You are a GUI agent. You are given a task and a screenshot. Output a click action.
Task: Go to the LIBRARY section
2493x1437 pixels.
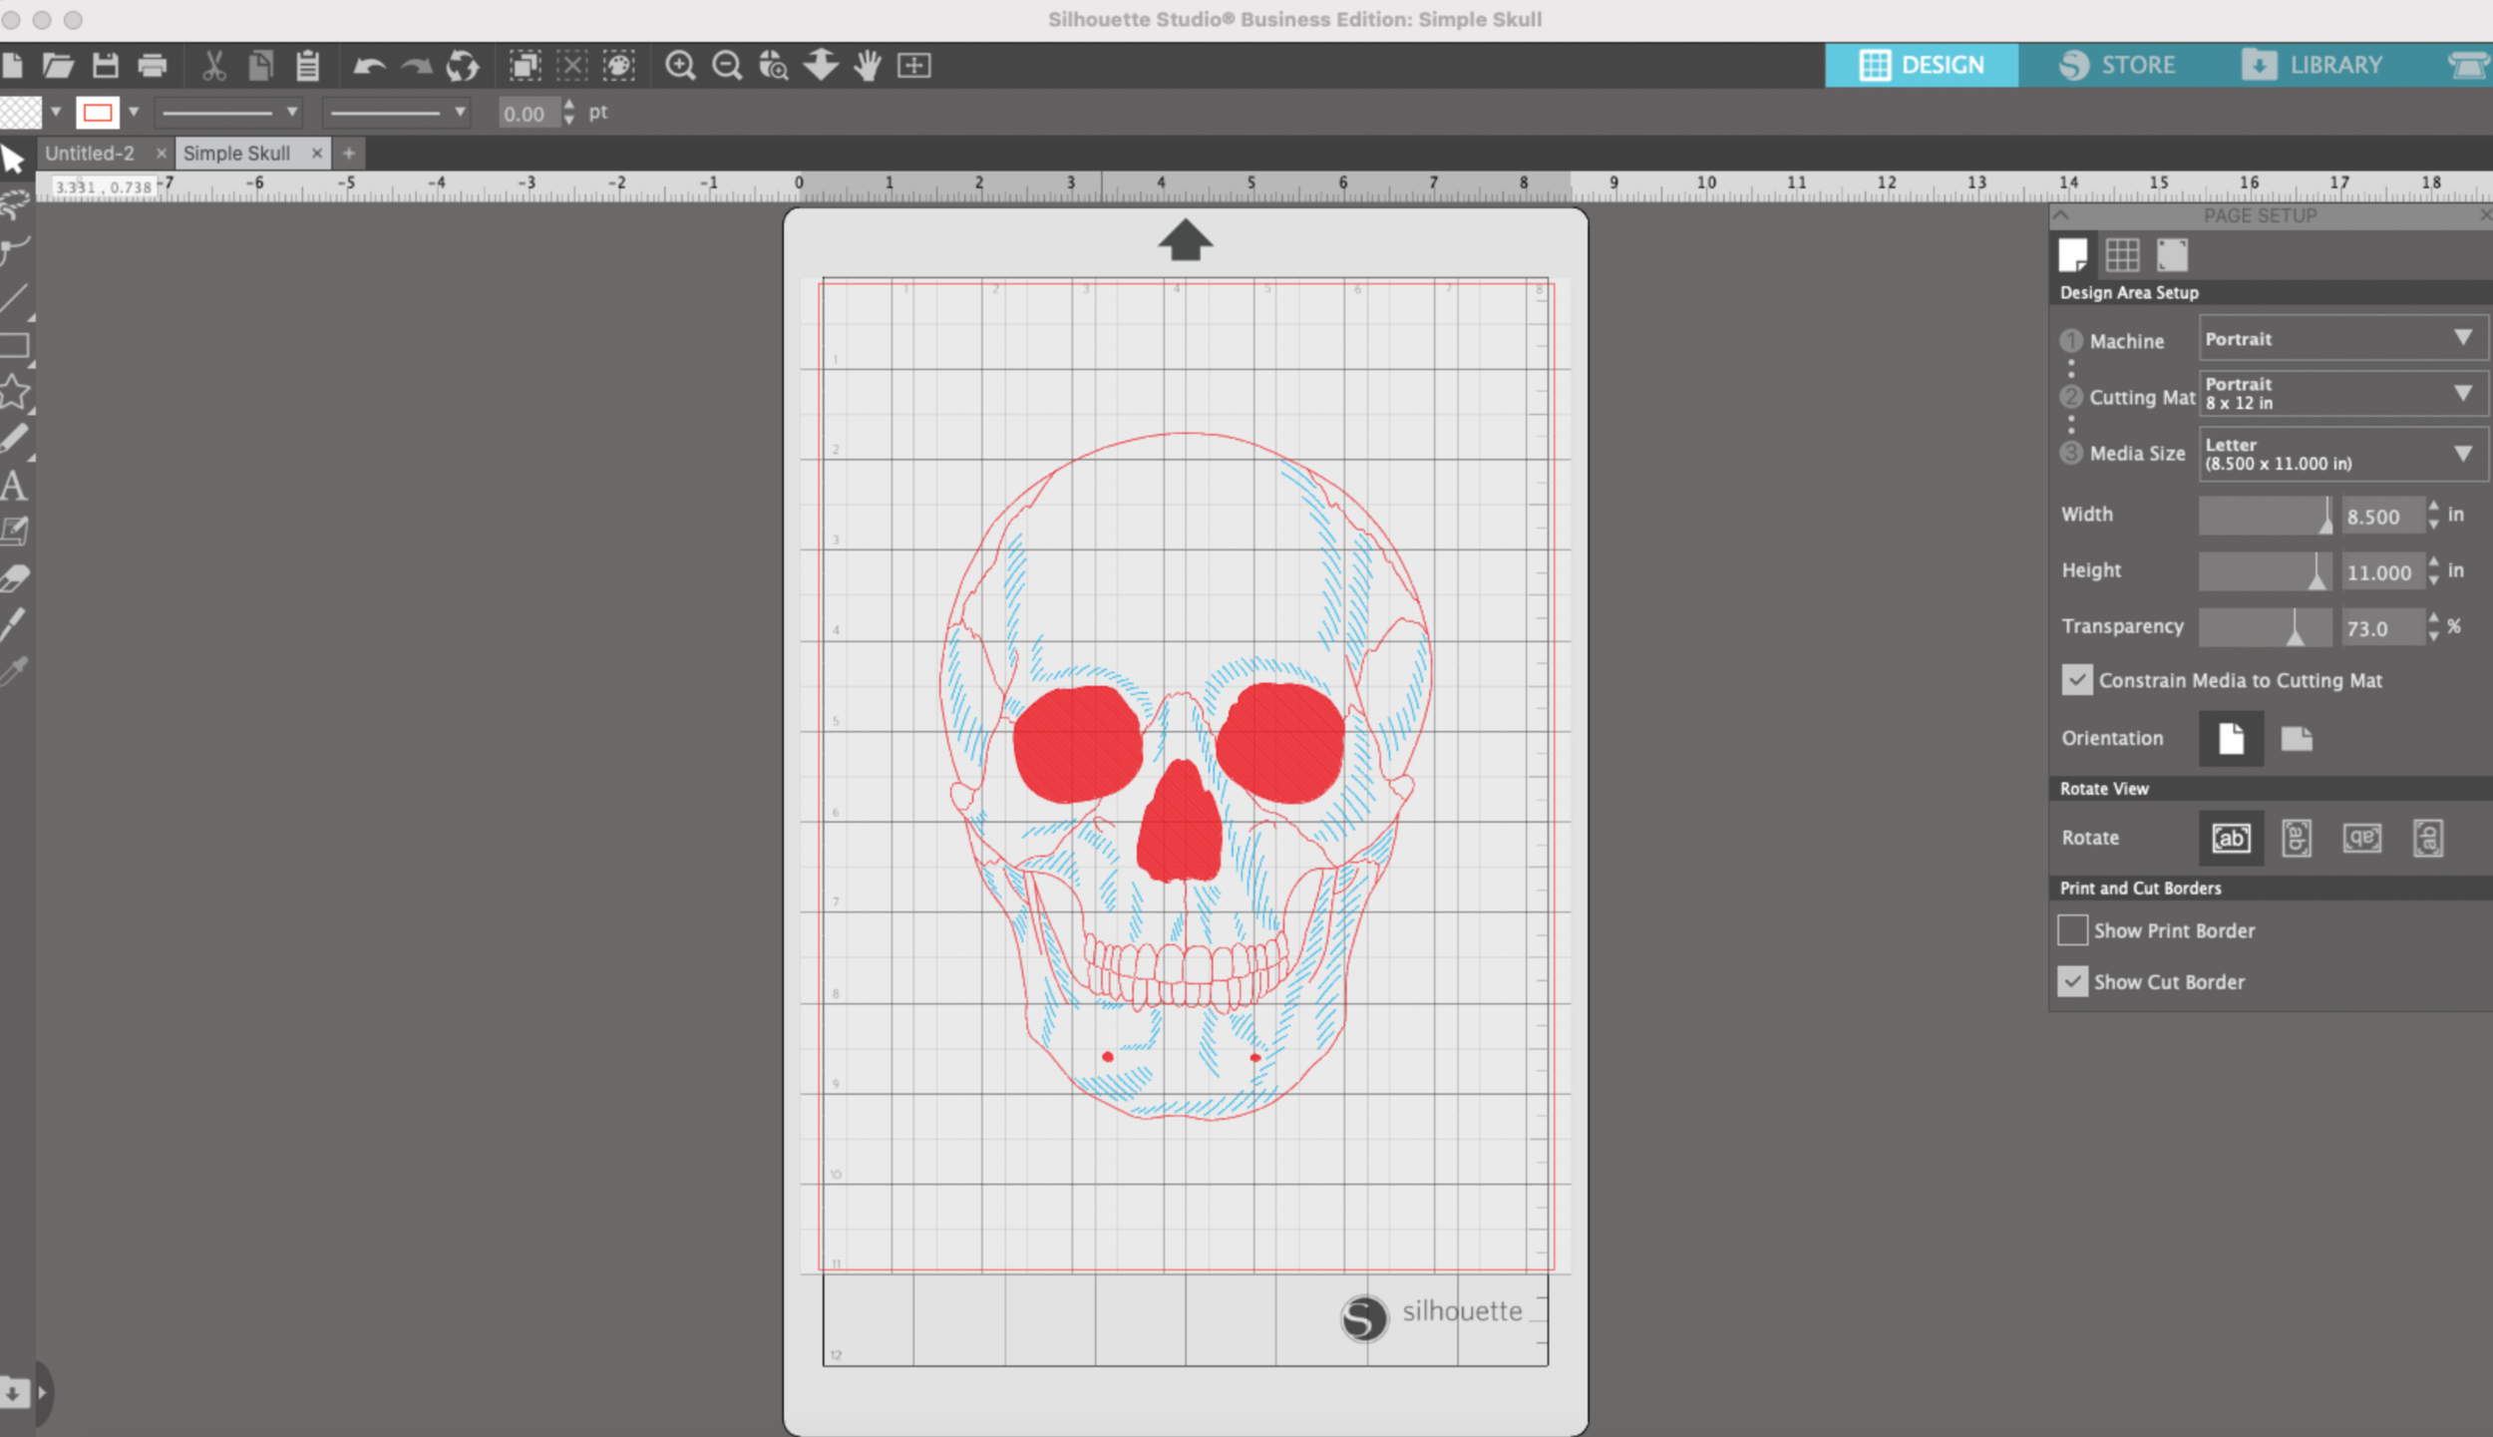(x=2314, y=66)
